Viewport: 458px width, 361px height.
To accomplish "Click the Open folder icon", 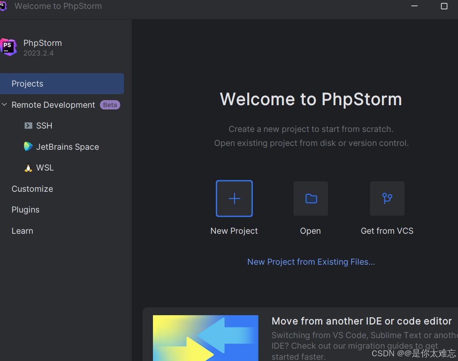I will 311,199.
